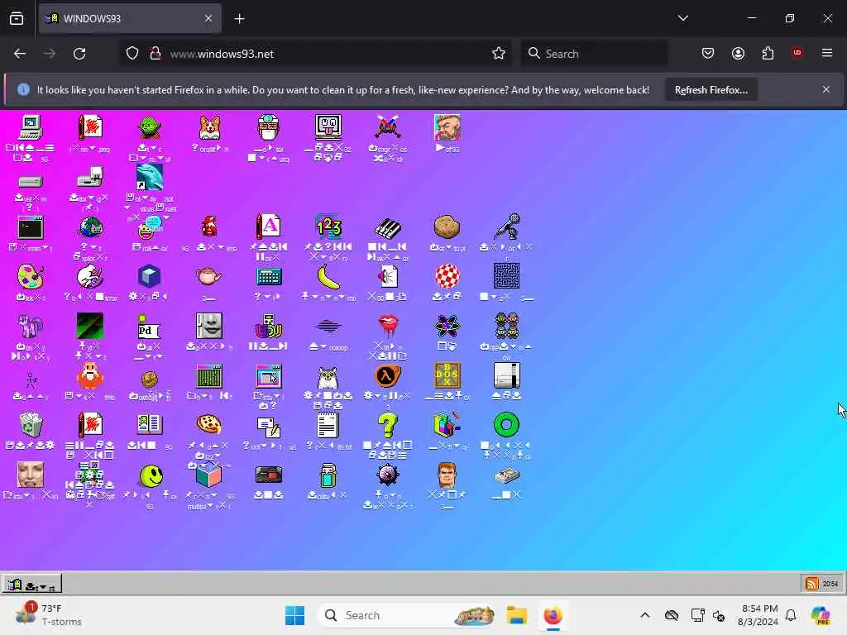Screen dimensions: 847x635
Task: Open the computer icon on the Windows93 desktop
Action: [31, 127]
